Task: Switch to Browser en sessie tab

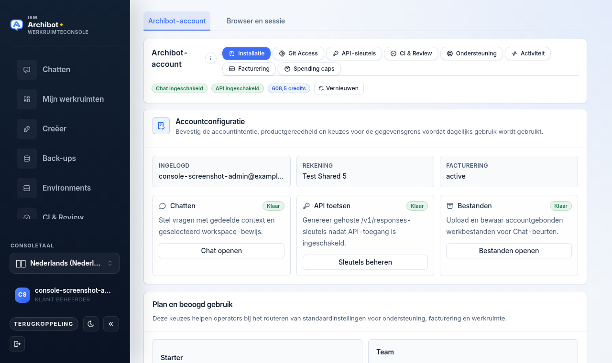Action: (256, 21)
